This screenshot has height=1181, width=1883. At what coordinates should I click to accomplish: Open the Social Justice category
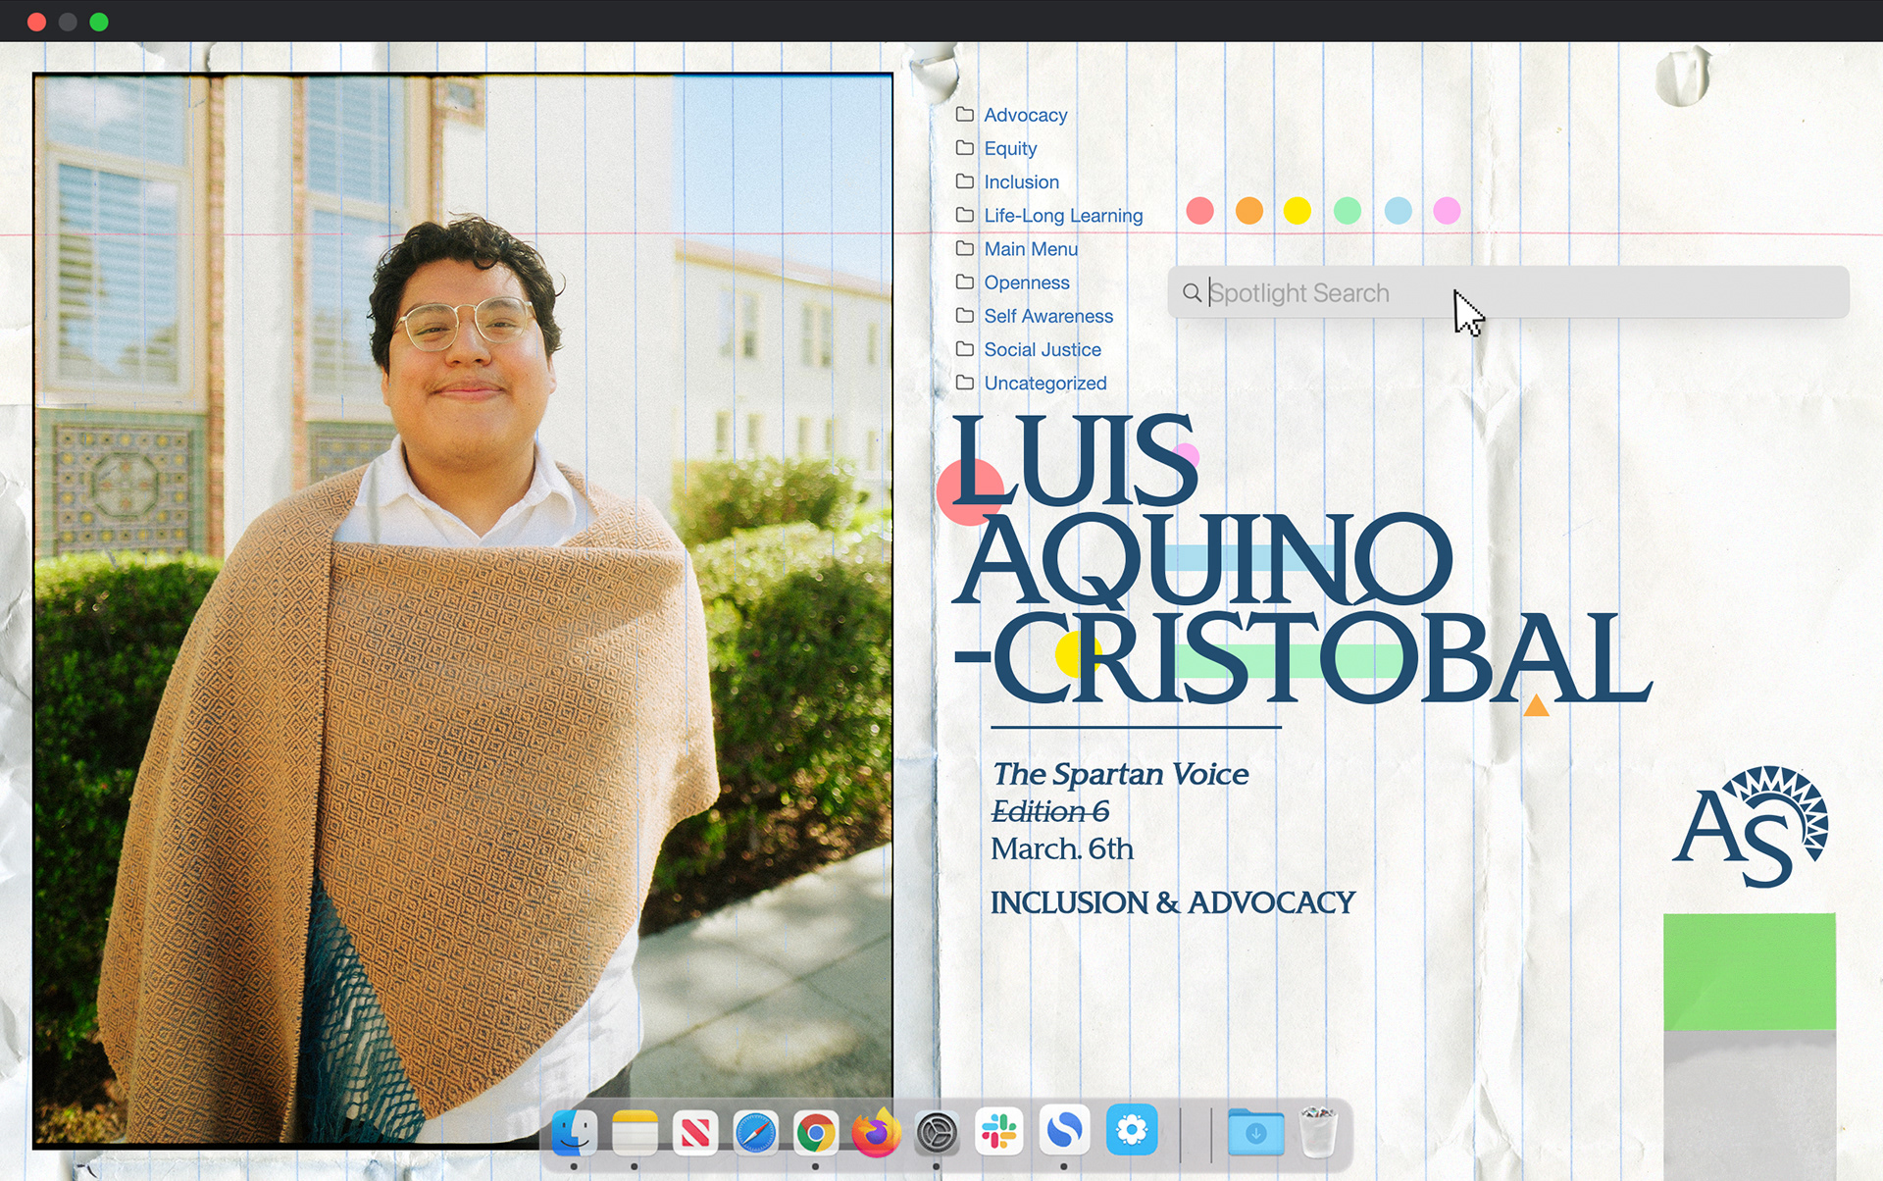[1042, 349]
